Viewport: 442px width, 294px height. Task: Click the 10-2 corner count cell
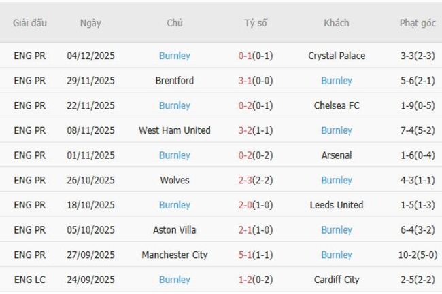[418, 255]
